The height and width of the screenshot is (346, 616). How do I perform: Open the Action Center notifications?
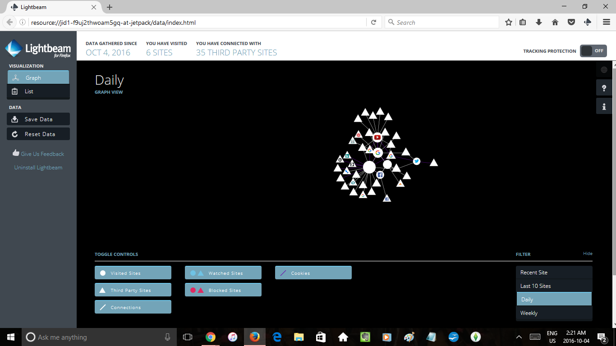click(x=601, y=337)
